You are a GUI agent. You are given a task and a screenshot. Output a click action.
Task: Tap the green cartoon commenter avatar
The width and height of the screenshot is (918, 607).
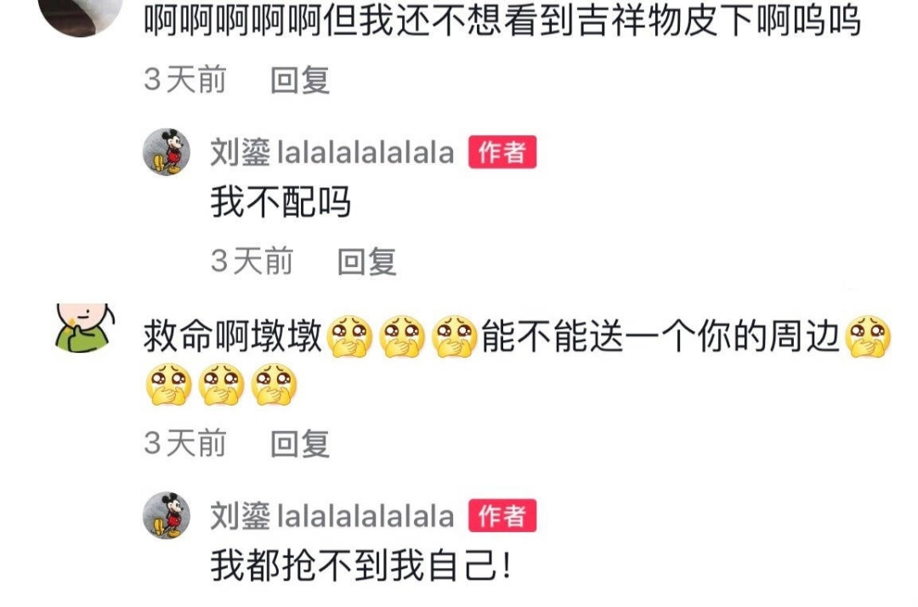[84, 328]
